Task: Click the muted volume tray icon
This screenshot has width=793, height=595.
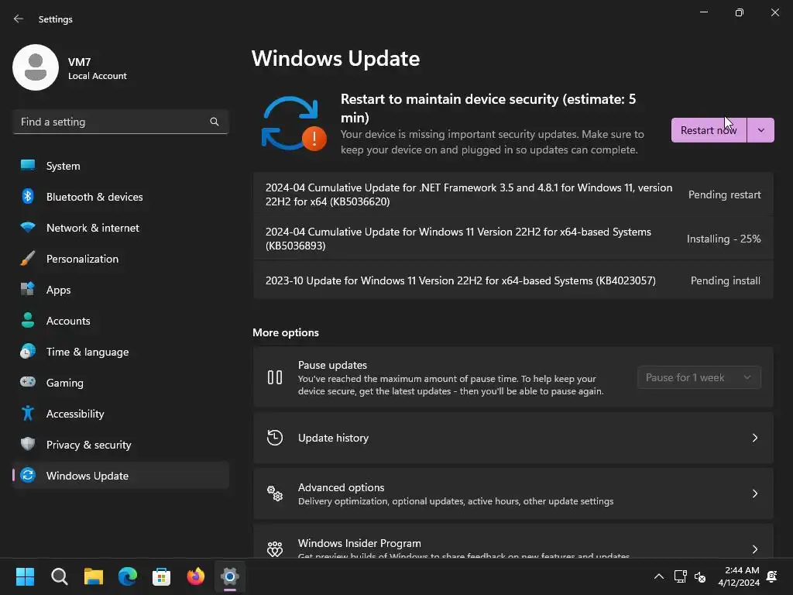Action: point(700,576)
